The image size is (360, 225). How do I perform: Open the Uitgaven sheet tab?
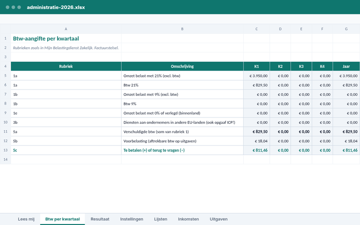pyautogui.click(x=219, y=219)
